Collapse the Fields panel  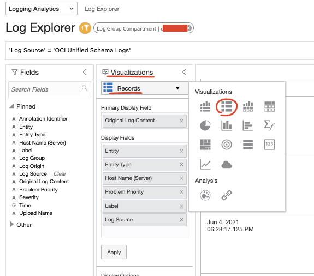tap(85, 72)
